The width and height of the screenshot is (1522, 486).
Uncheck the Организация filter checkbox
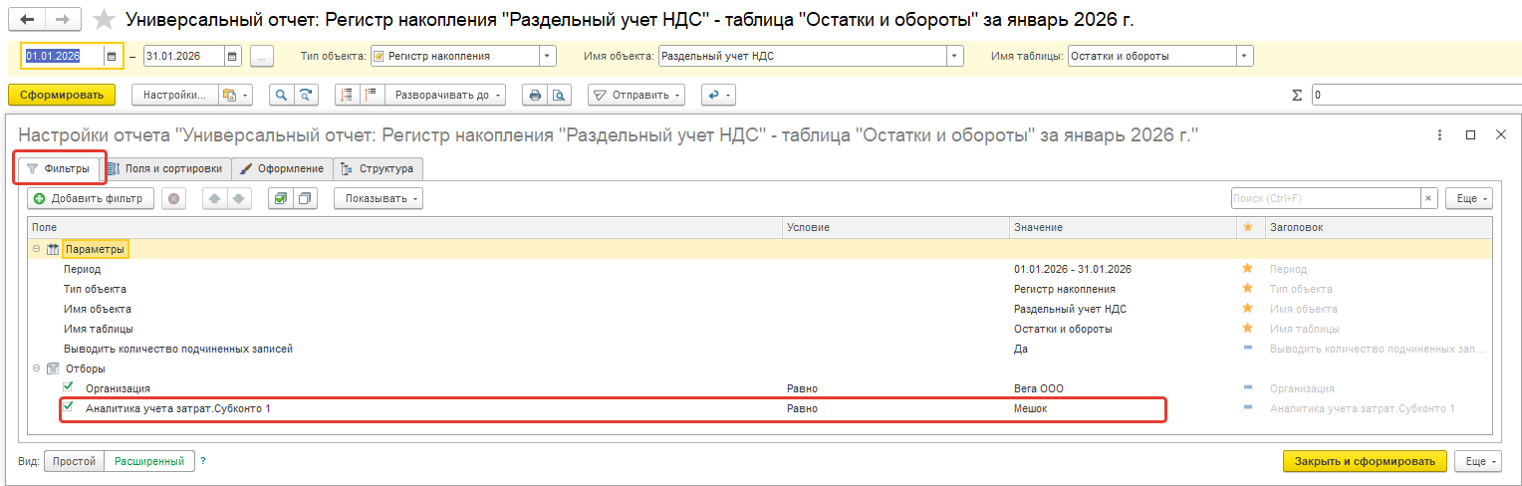(x=68, y=387)
